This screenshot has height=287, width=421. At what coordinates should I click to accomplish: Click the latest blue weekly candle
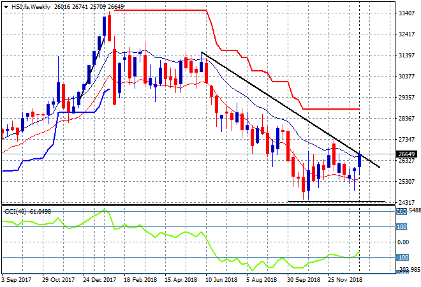(360, 160)
